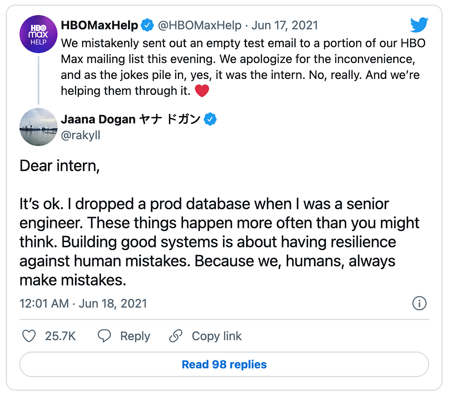The image size is (454, 400).
Task: Open the tweet info circle icon
Action: tap(419, 303)
